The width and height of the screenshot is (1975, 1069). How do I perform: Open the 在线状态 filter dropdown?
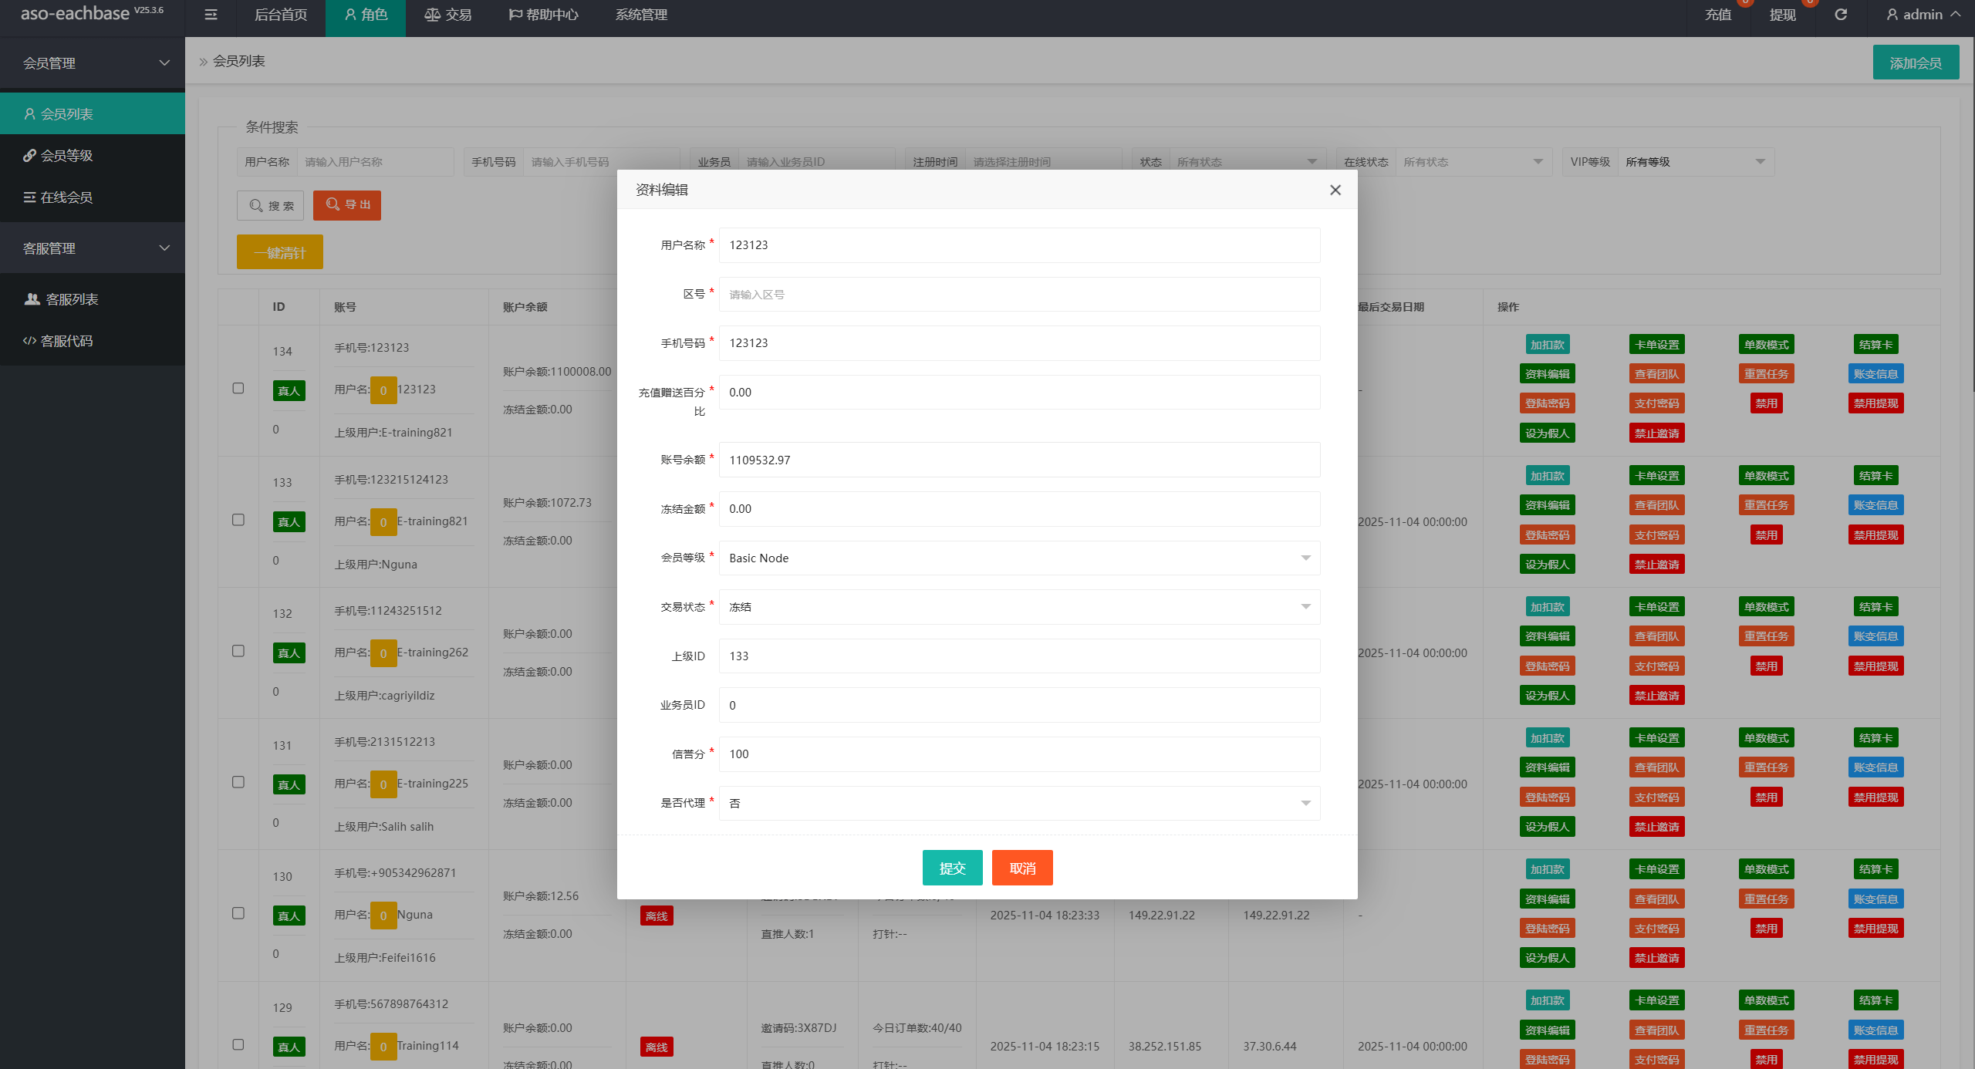point(1474,162)
